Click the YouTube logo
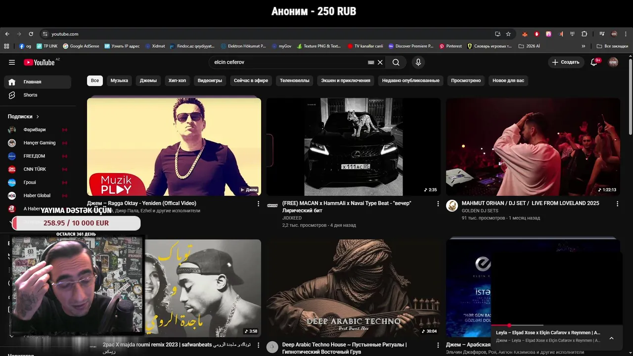This screenshot has width=633, height=356. 40,62
